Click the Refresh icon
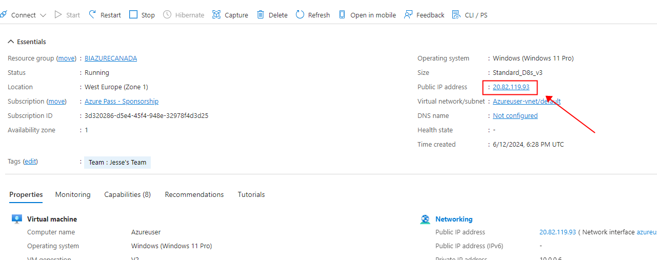 click(300, 14)
